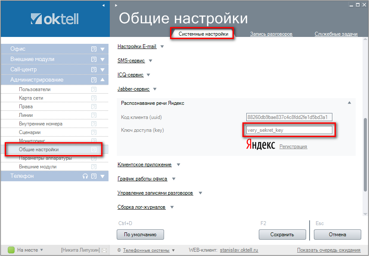Collapse the Администрирование menu group
Screen dimensions: 369x256
[102, 80]
